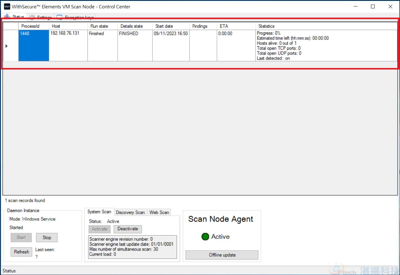Image resolution: width=400 pixels, height=275 pixels.
Task: Select the row arrow indicator in grid
Action: point(7,46)
